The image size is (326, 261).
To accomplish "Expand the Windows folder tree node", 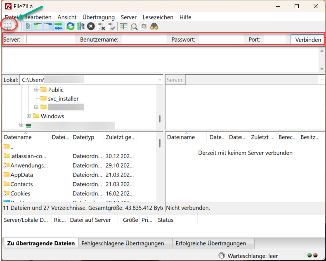I will [x=29, y=116].
